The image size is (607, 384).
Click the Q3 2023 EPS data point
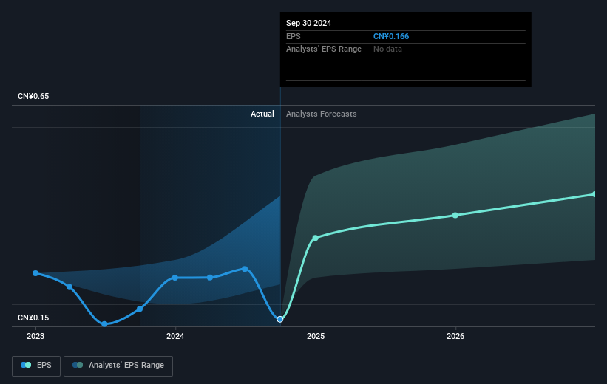tap(140, 309)
